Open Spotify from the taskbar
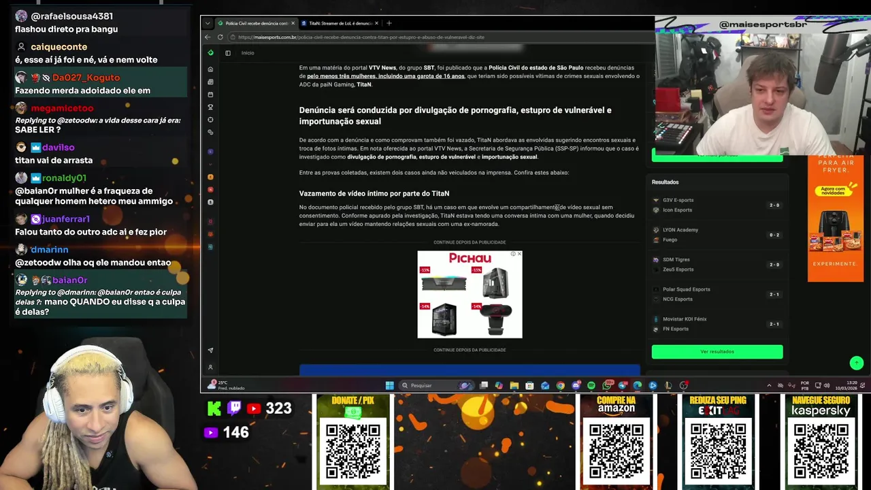 tap(591, 385)
